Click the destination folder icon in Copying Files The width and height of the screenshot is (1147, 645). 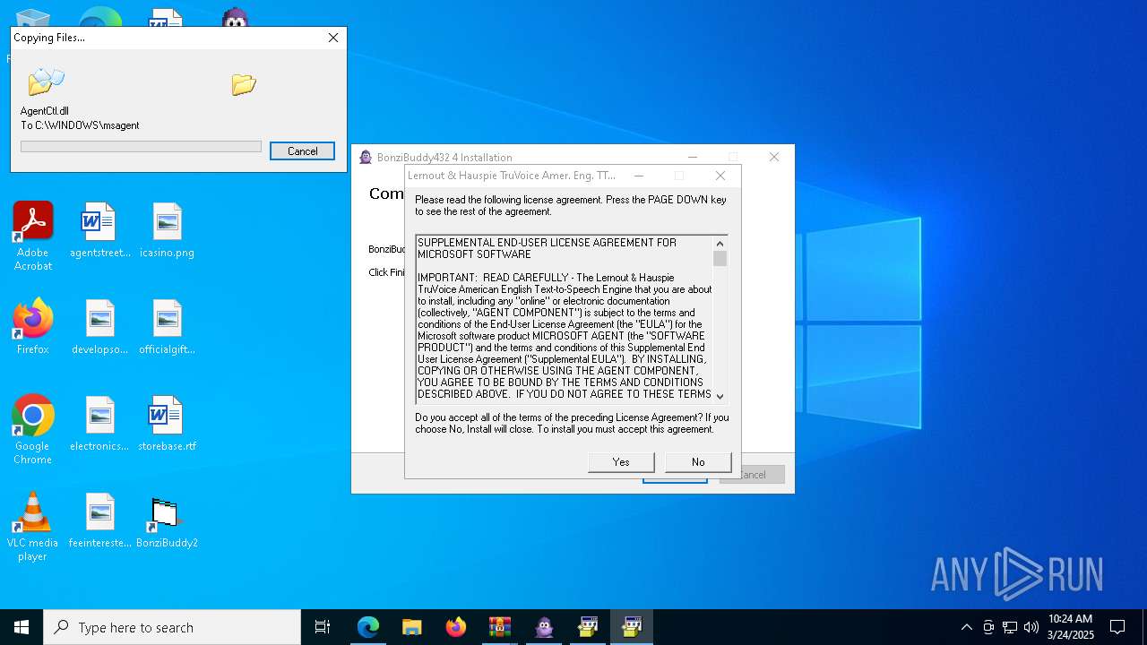coord(244,84)
